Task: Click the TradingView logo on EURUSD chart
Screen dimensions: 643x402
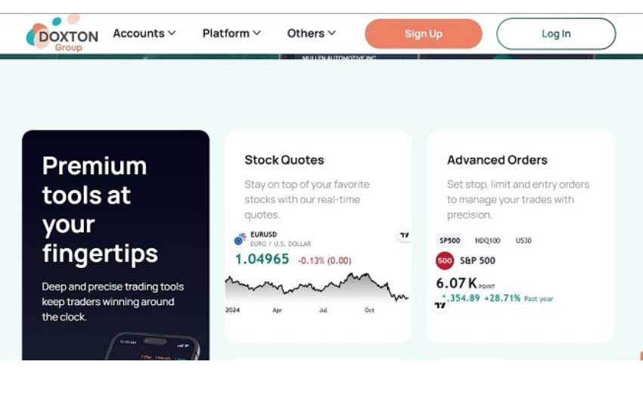Action: pos(404,235)
